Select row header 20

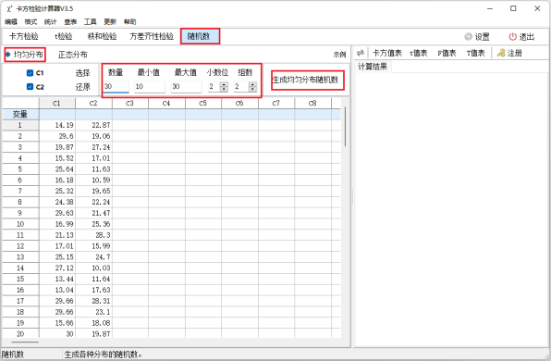[x=20, y=334]
